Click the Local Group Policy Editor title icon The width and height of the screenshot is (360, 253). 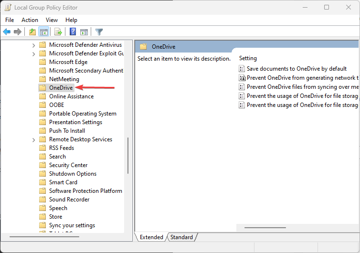[8, 7]
